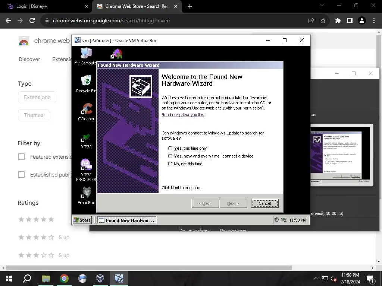Click the chrome web store logo
The image size is (382, 286).
(24, 41)
